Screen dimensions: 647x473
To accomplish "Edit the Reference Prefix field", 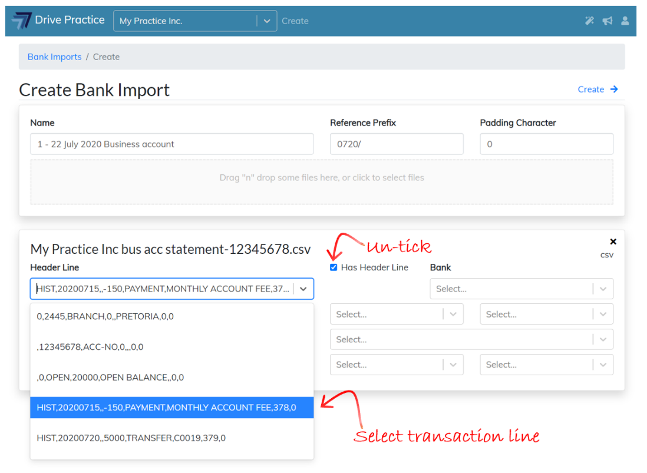I will tap(396, 144).
